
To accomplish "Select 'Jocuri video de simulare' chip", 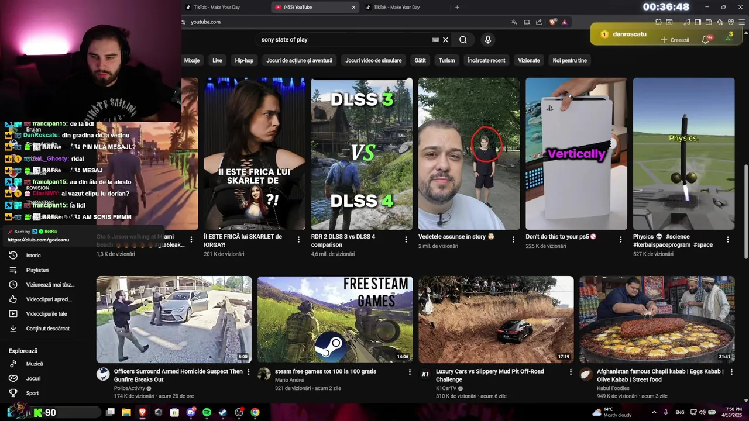I will 373,60.
